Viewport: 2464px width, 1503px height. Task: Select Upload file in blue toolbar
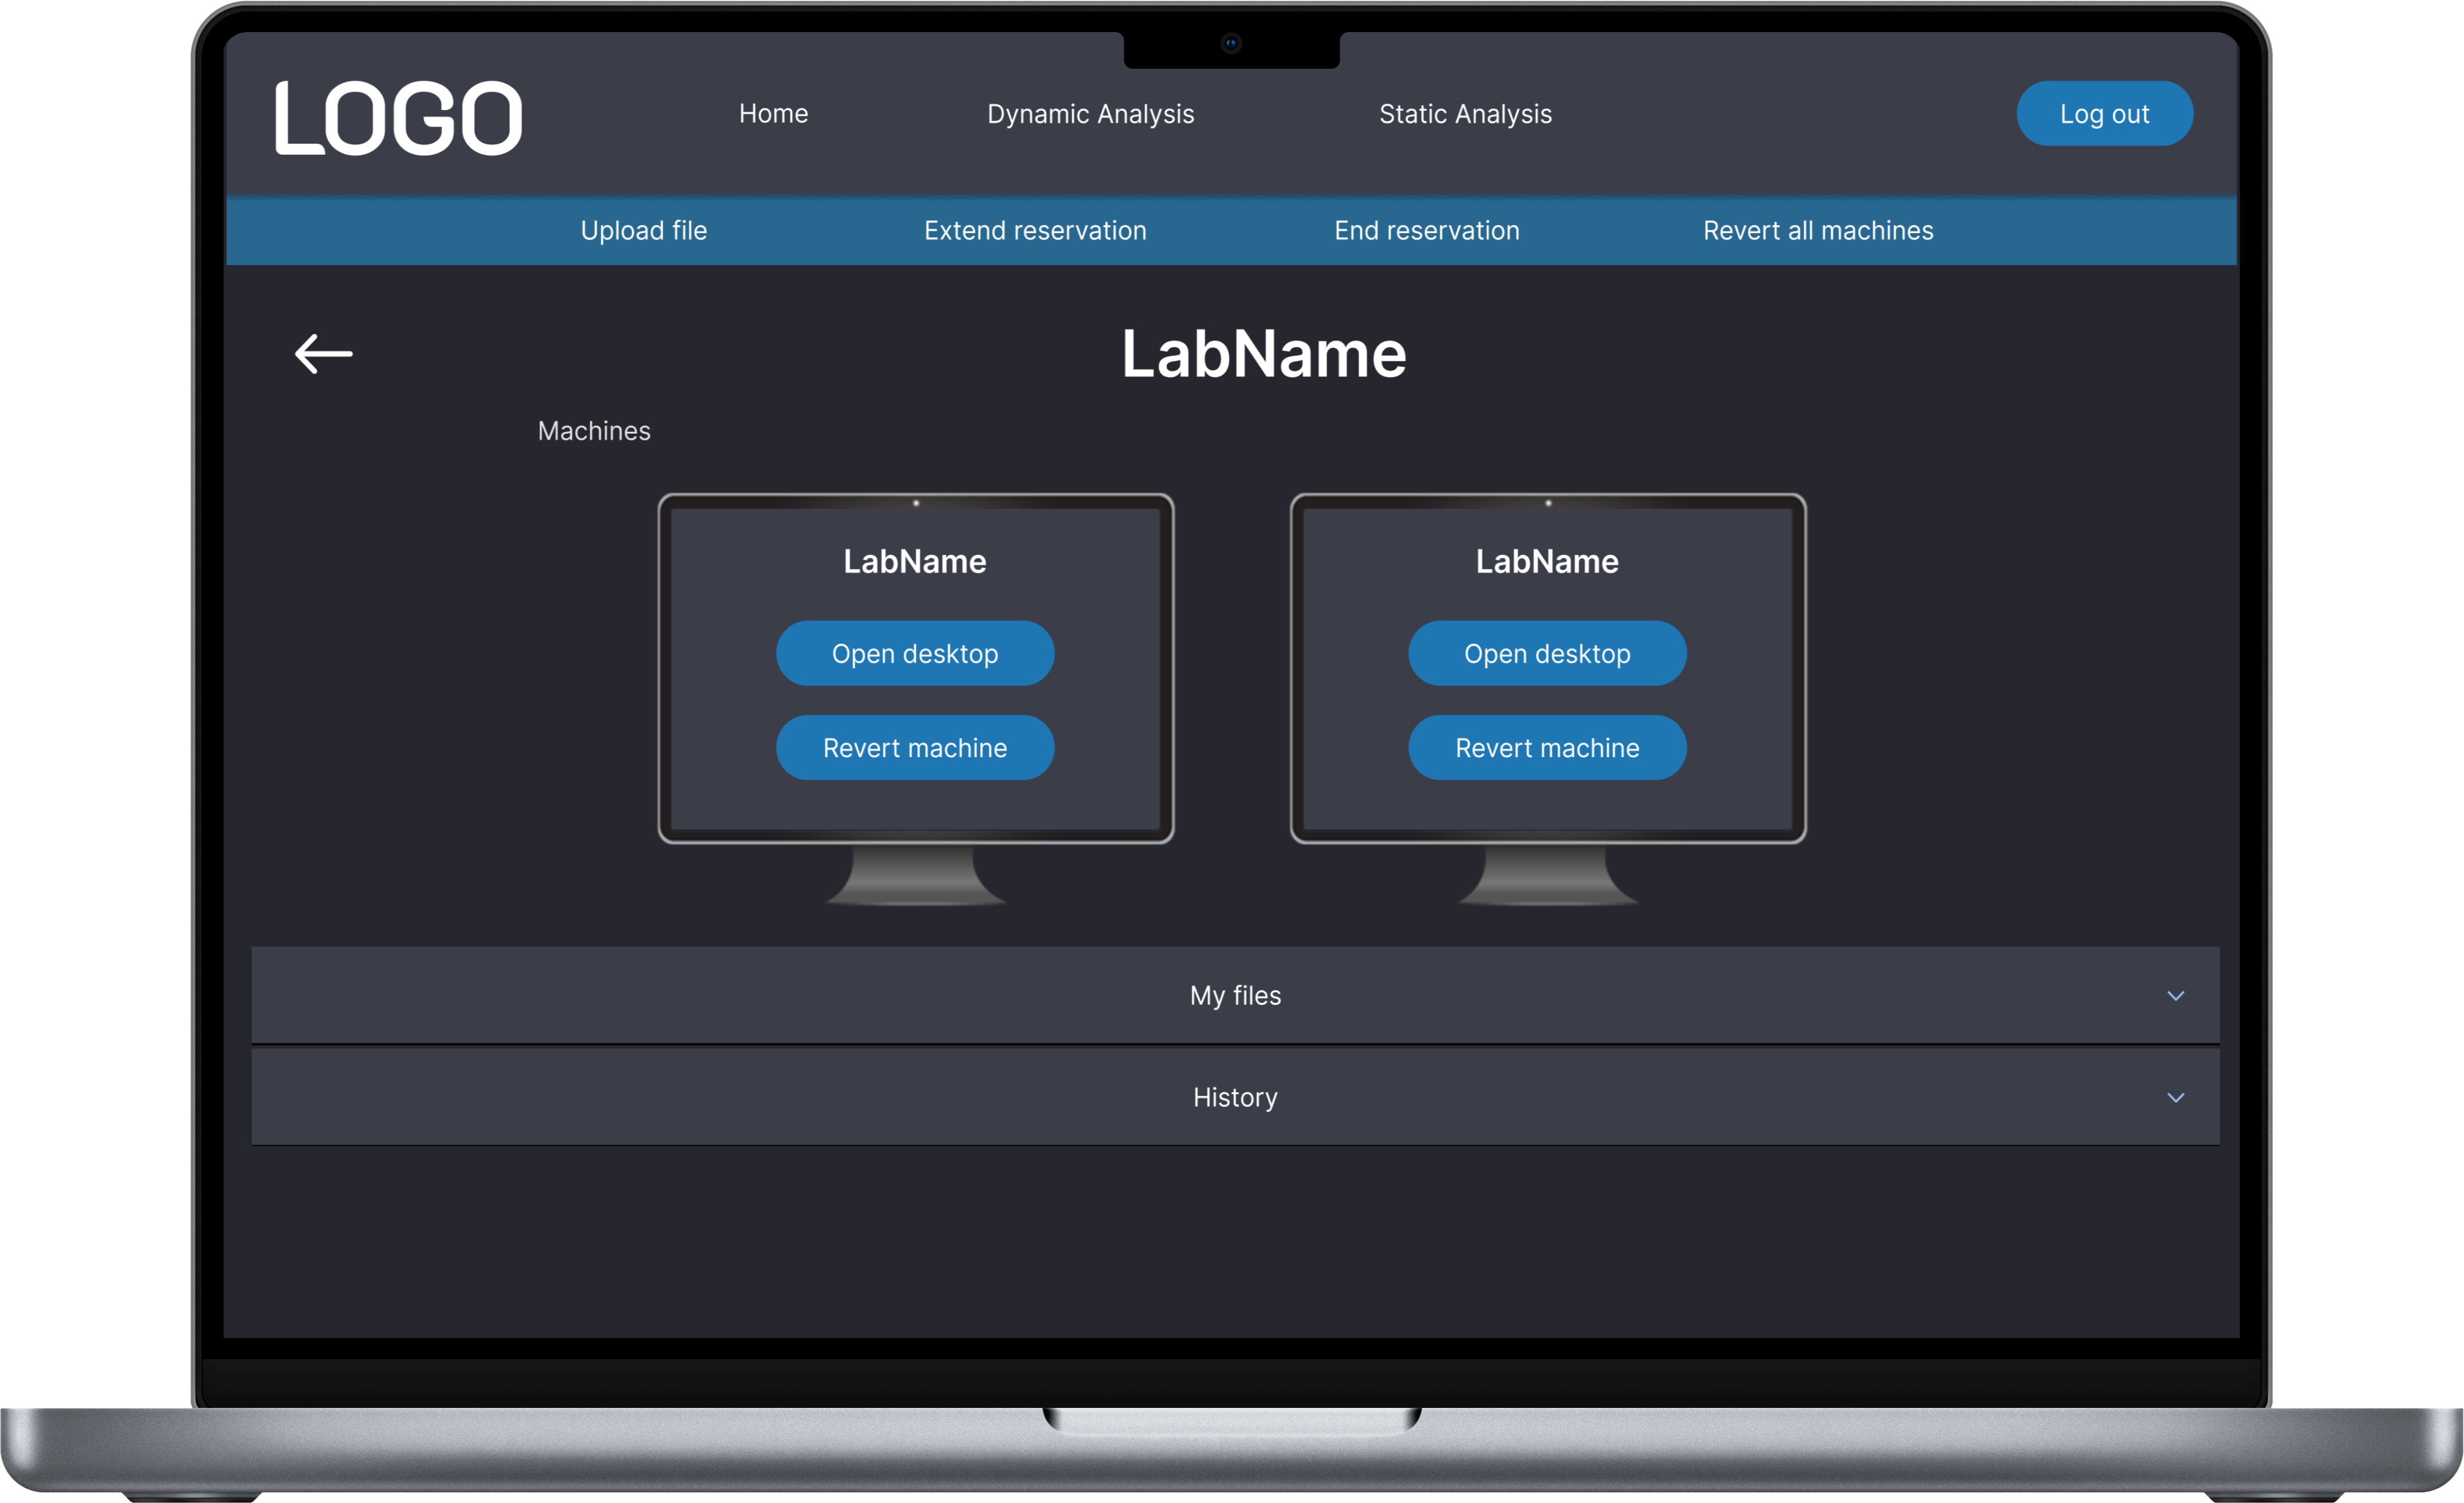click(643, 231)
